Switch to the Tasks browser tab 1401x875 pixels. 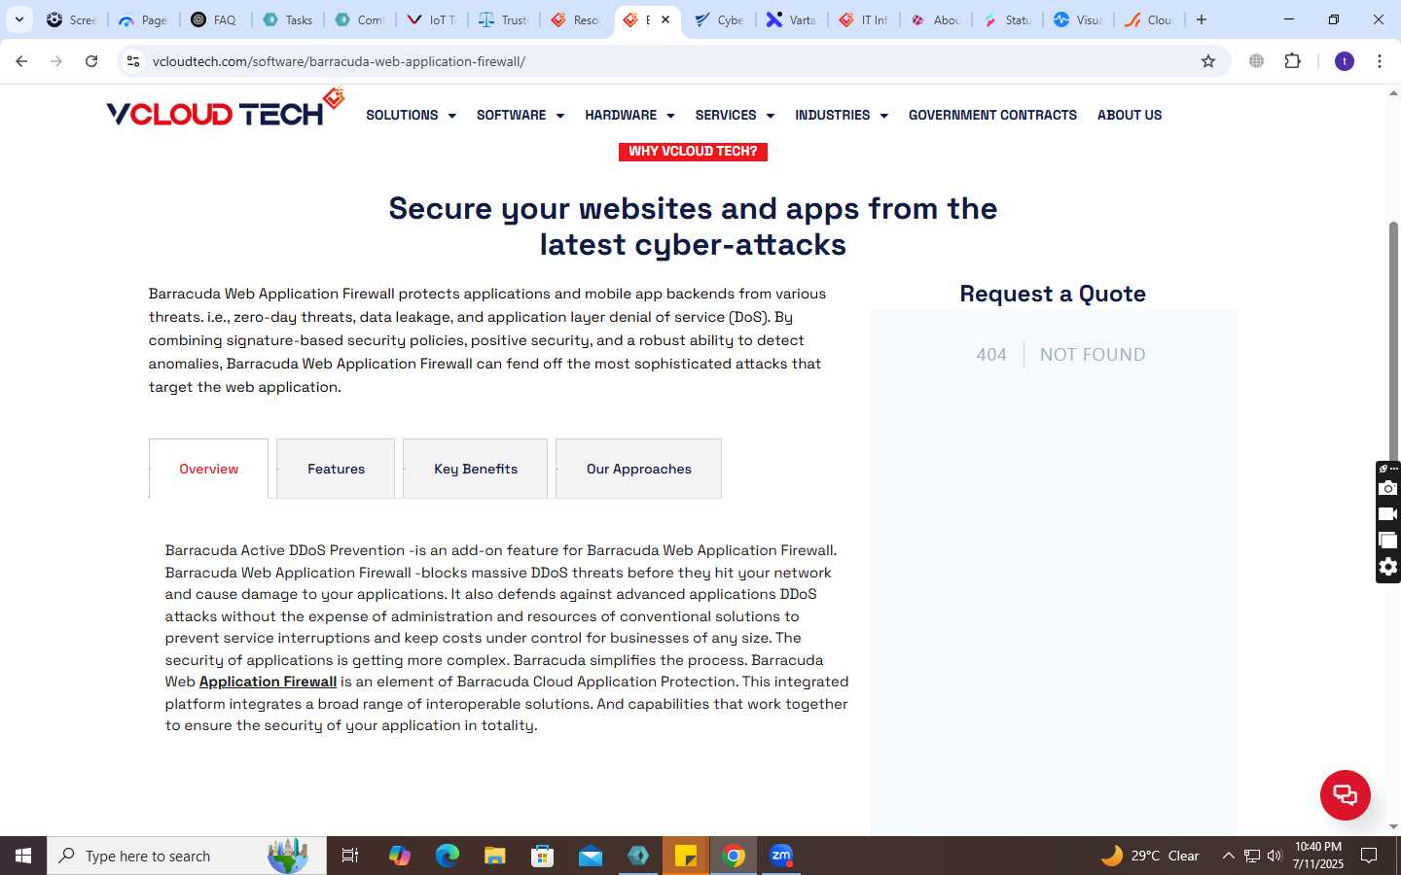coord(288,19)
